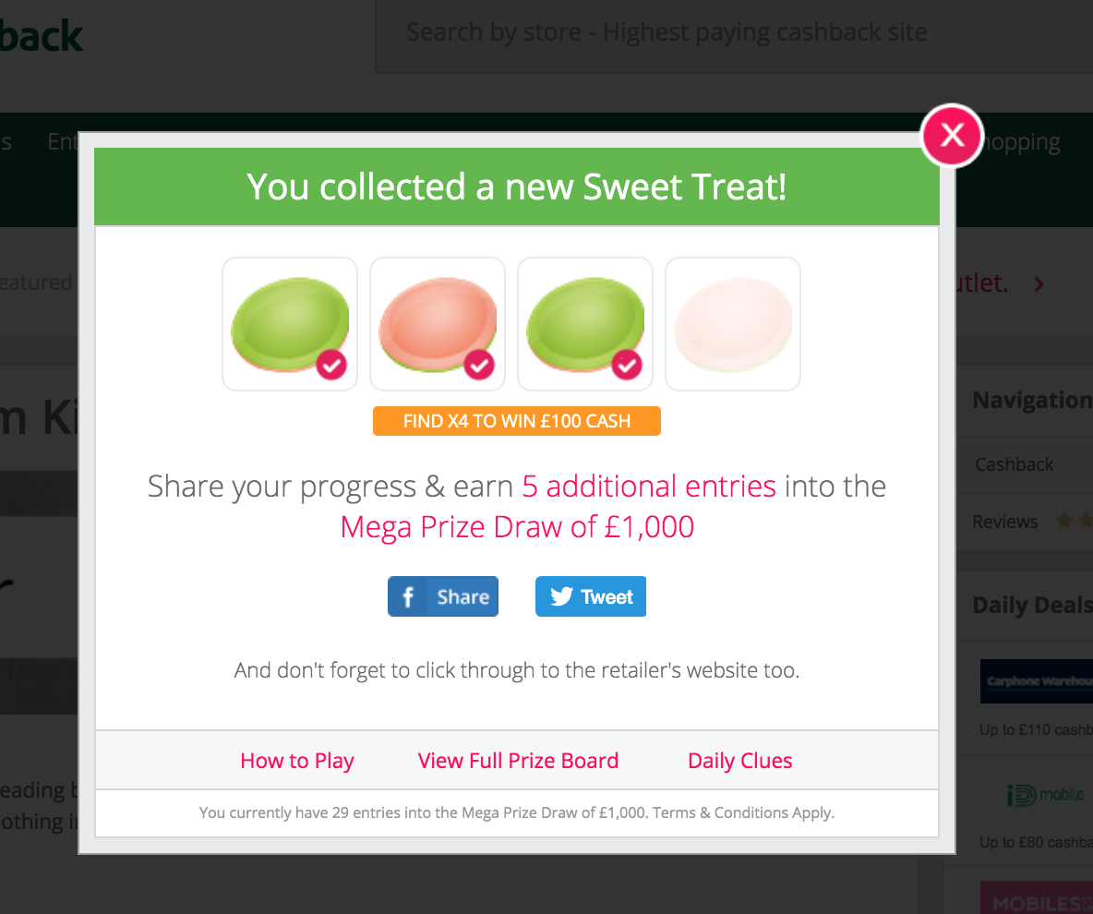This screenshot has height=914, width=1093.
Task: Click the Twitter bird icon
Action: point(561,596)
